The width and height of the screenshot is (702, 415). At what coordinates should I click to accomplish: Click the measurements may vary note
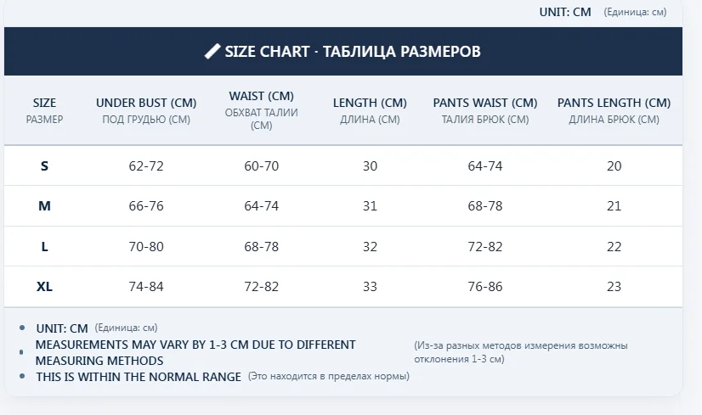[195, 352]
